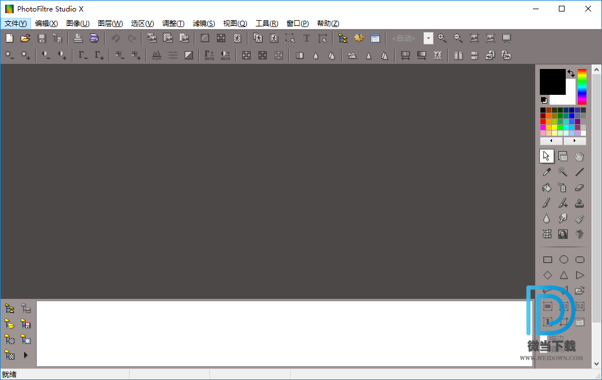This screenshot has height=380, width=602.
Task: Click the scroll down arrow of tool panel
Action: pyautogui.click(x=596, y=363)
